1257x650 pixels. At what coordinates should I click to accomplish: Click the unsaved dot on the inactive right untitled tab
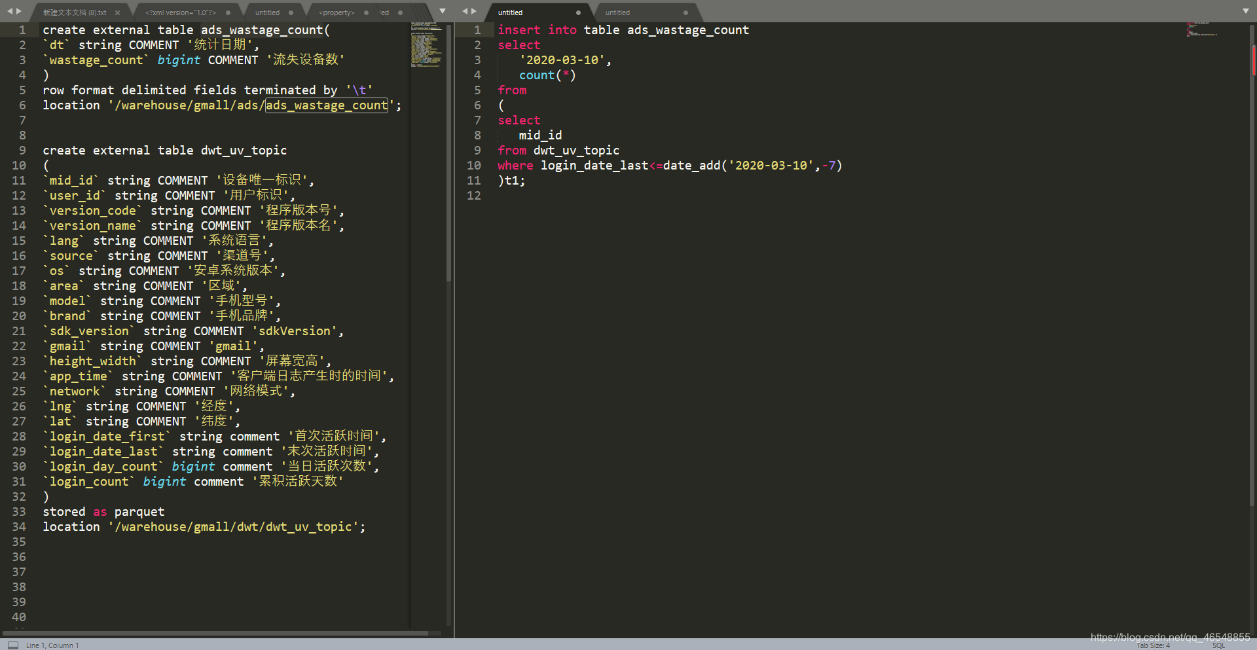(685, 12)
